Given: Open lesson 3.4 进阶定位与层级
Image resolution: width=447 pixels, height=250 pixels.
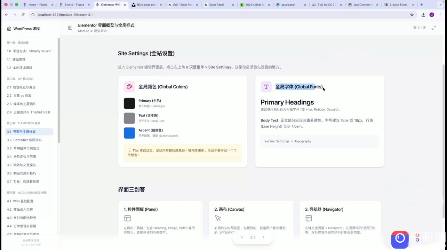Looking at the screenshot, I should coord(29,157).
